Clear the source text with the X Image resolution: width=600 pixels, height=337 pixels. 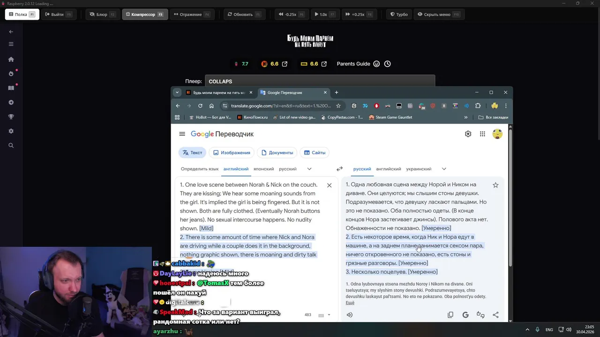329,185
